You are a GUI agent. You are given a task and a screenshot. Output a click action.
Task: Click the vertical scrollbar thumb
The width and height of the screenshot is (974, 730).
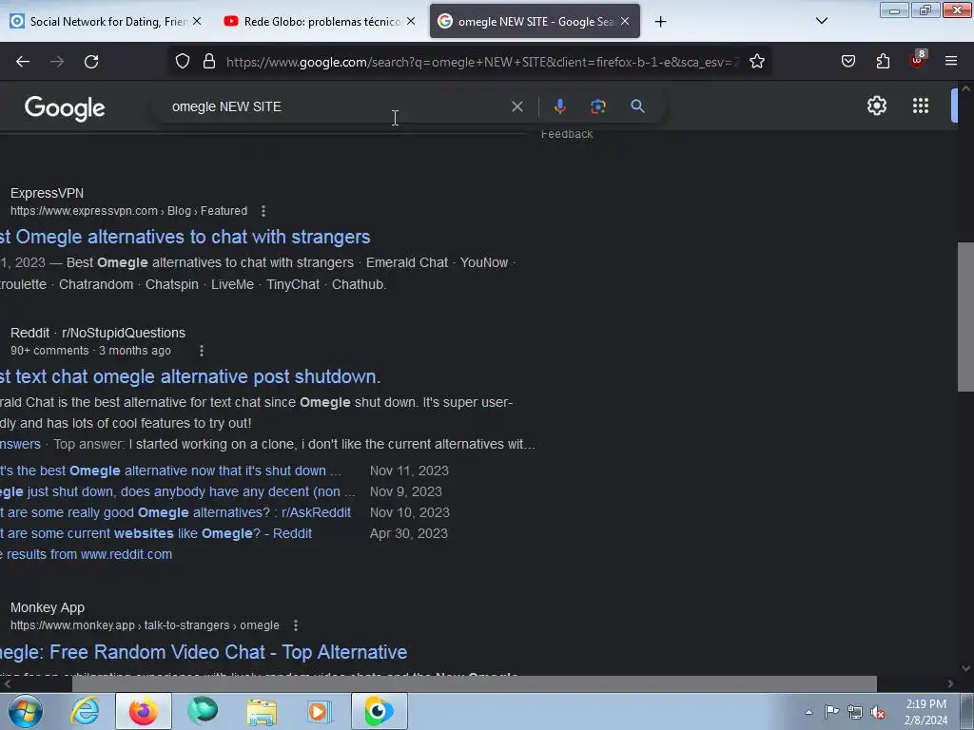(x=965, y=317)
